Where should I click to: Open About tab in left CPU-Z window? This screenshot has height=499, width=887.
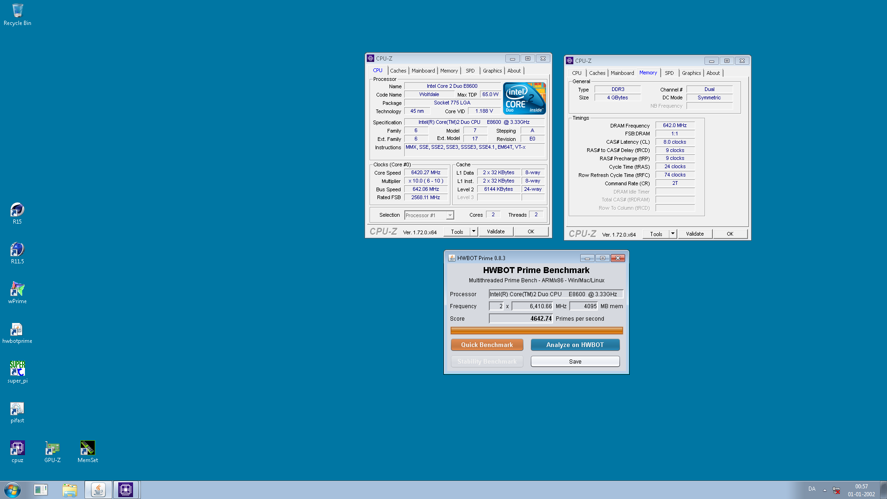click(514, 71)
